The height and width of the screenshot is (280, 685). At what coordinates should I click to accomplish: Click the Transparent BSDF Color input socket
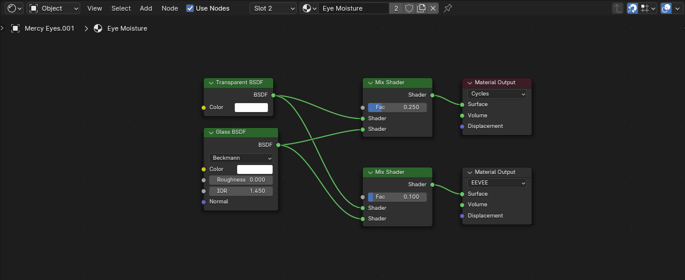pos(204,108)
